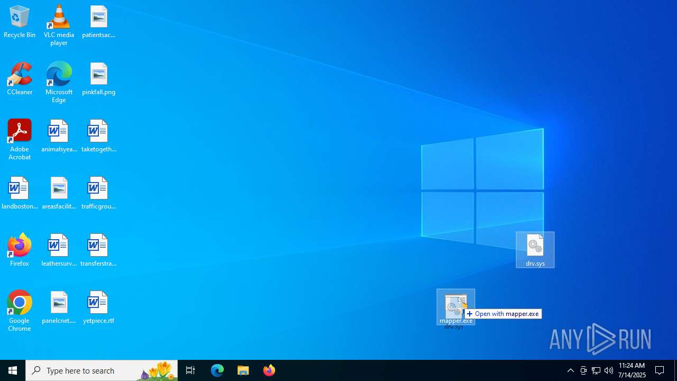The width and height of the screenshot is (677, 381).
Task: Select the panelcnet... image file
Action: pos(59,308)
